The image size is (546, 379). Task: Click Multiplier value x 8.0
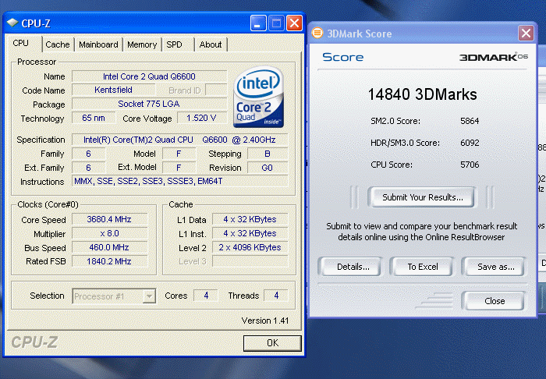[109, 233]
